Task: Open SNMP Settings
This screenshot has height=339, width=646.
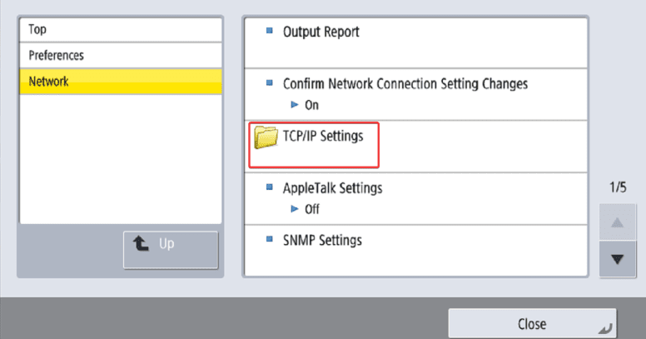Action: (322, 241)
